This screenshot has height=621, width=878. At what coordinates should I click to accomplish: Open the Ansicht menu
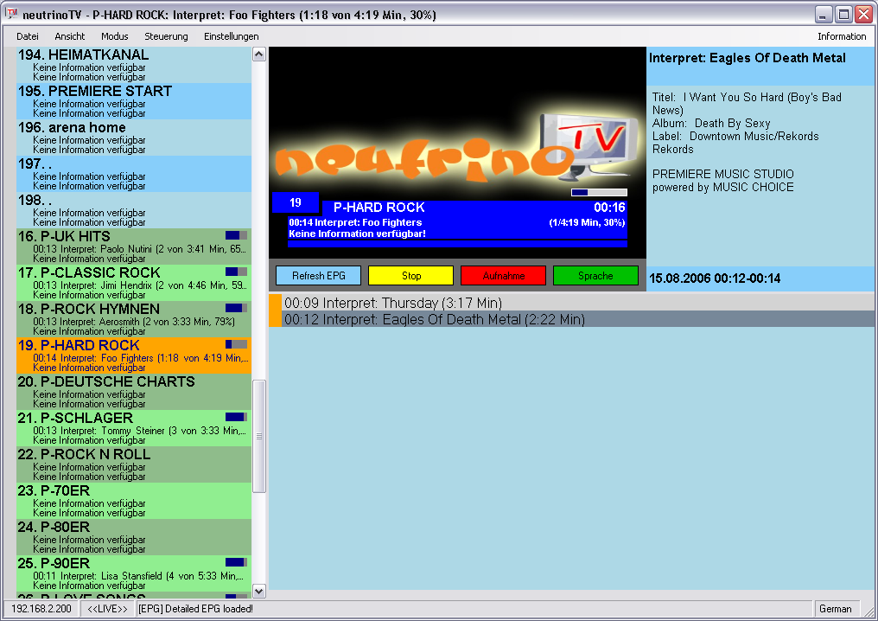point(70,36)
